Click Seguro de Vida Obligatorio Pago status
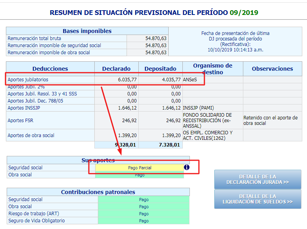Viewport: 307px width, 229px height. coord(143,221)
